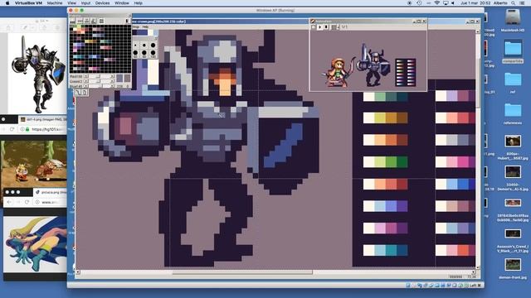Screen dimensions: 531x298
Task: Click first icon in palette window toolbar
Action: [72, 21]
